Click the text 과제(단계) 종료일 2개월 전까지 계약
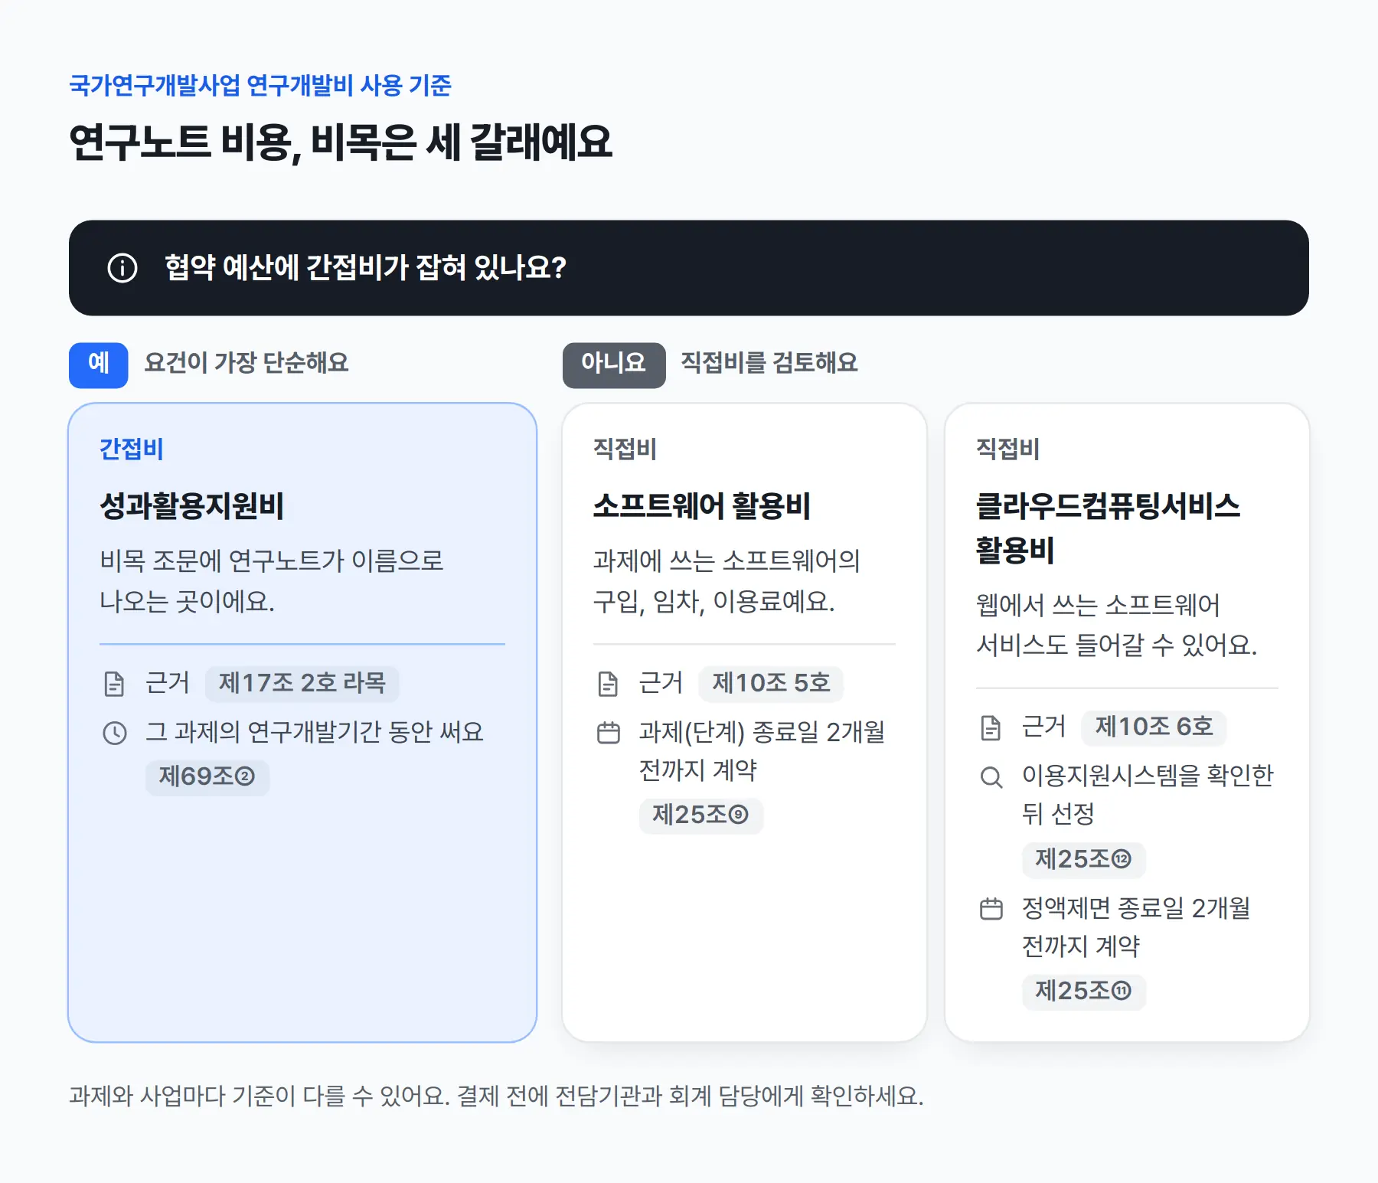Image resolution: width=1378 pixels, height=1183 pixels. (762, 751)
